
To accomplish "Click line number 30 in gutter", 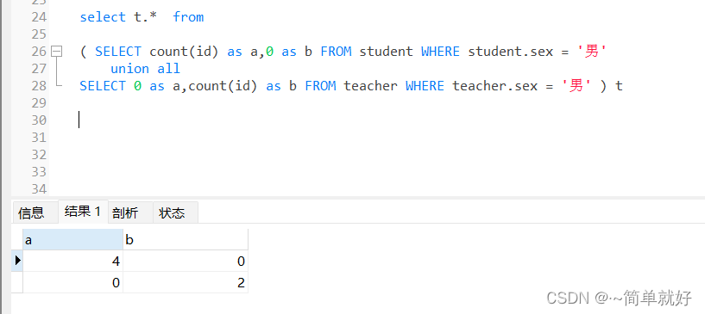I will (x=39, y=120).
